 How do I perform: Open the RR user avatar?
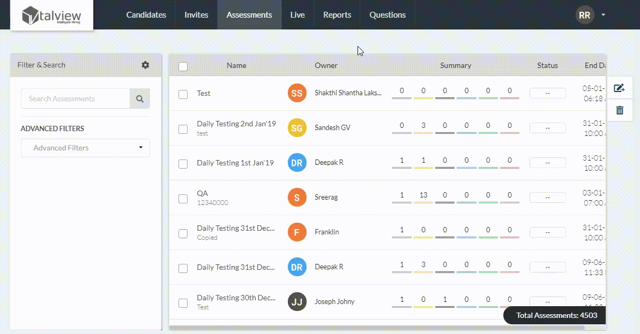pos(584,15)
